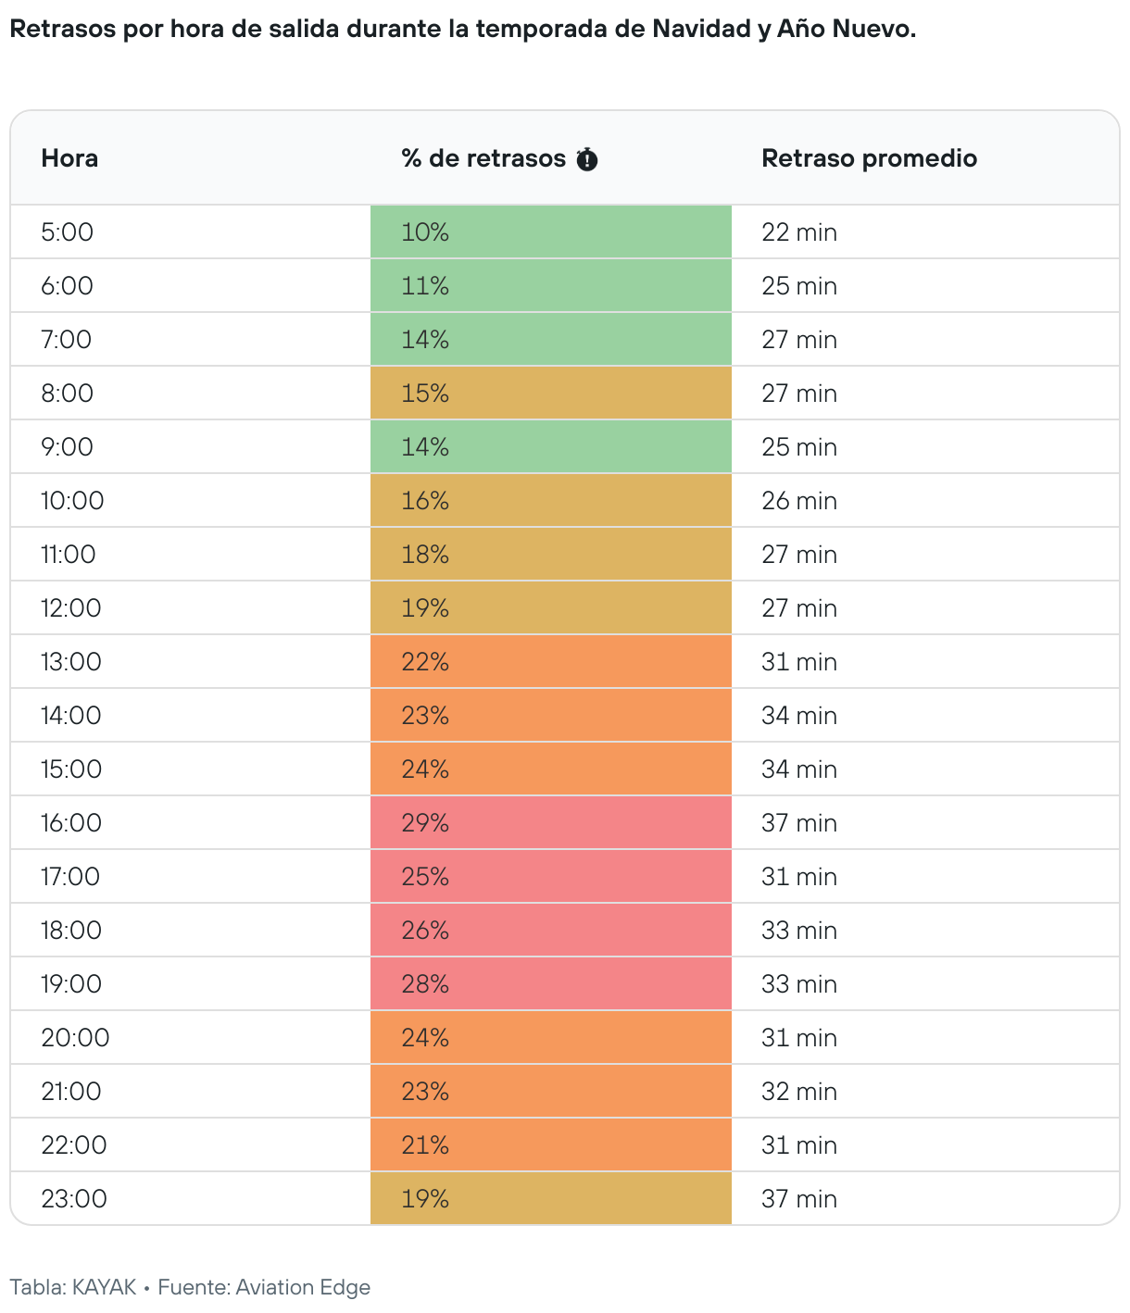This screenshot has width=1130, height=1313.
Task: Click the Retraso promedio column header
Action: [x=869, y=158]
